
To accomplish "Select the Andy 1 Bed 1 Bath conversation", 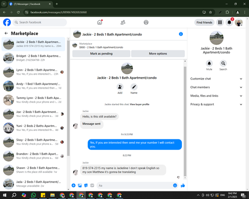I will pyautogui.click(x=33, y=86).
